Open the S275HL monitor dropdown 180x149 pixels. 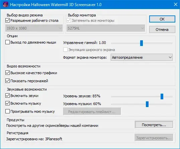(x=106, y=28)
